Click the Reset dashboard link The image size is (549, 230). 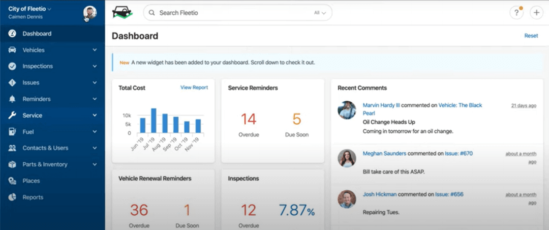pos(531,36)
